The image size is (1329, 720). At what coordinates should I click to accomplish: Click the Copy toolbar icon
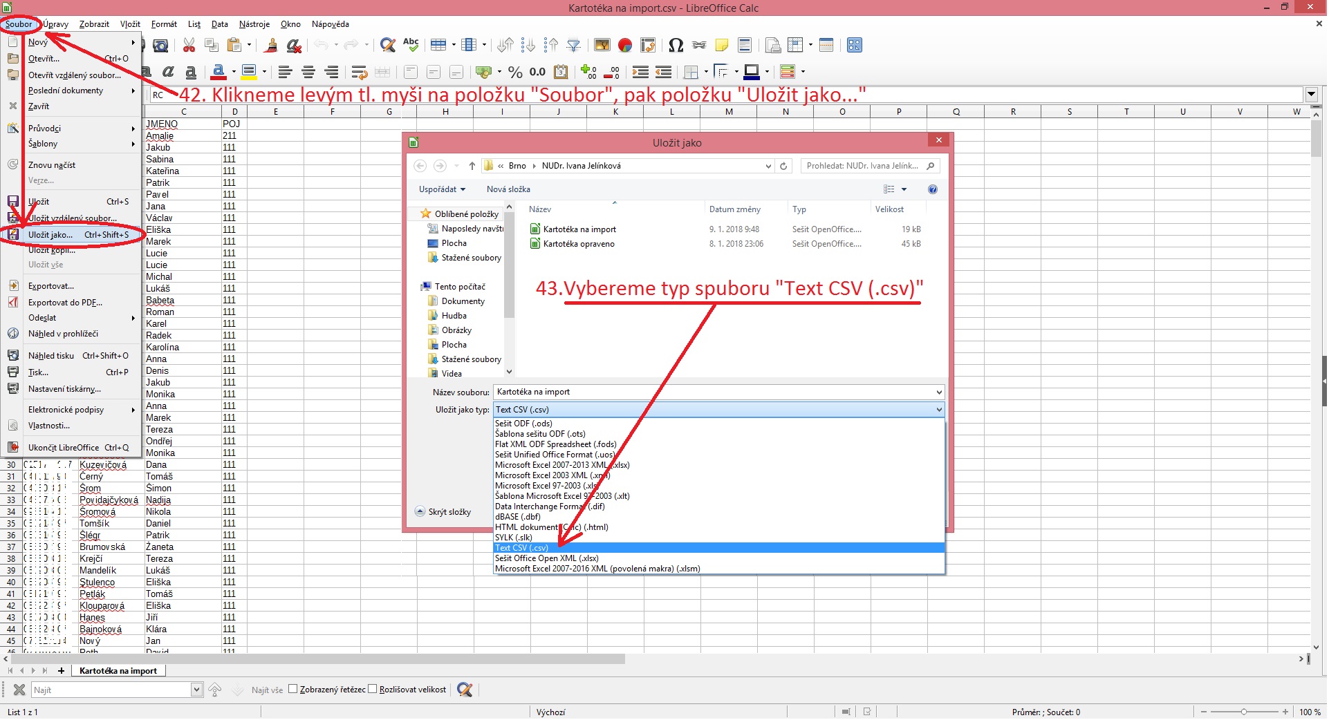point(212,46)
